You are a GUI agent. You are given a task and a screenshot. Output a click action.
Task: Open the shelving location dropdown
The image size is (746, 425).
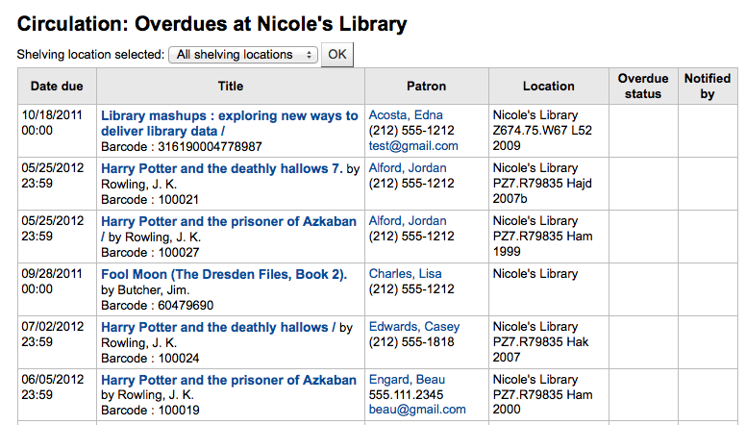243,55
